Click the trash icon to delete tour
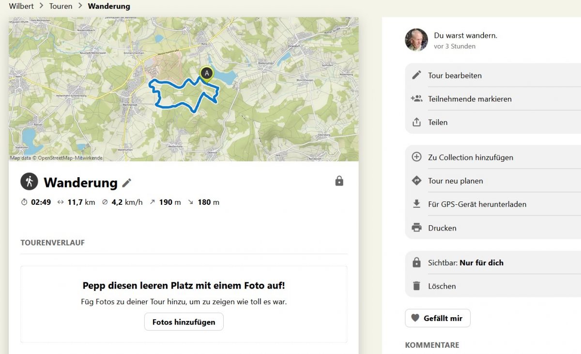Screen dimensions: 581x354 416,286
